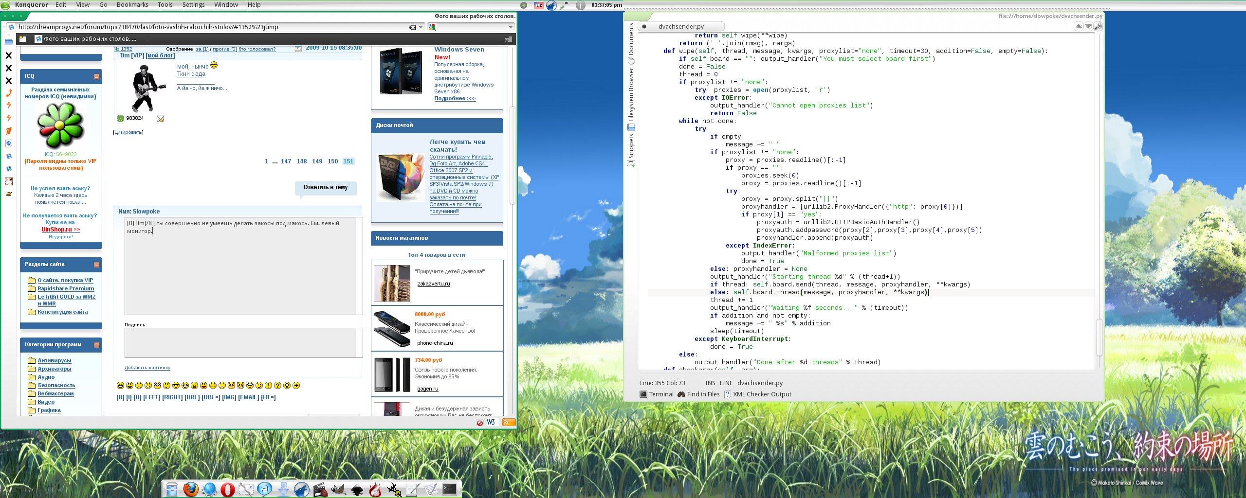Go to forum page 147
Viewport: 1246px width, 498px height.
coord(286,161)
